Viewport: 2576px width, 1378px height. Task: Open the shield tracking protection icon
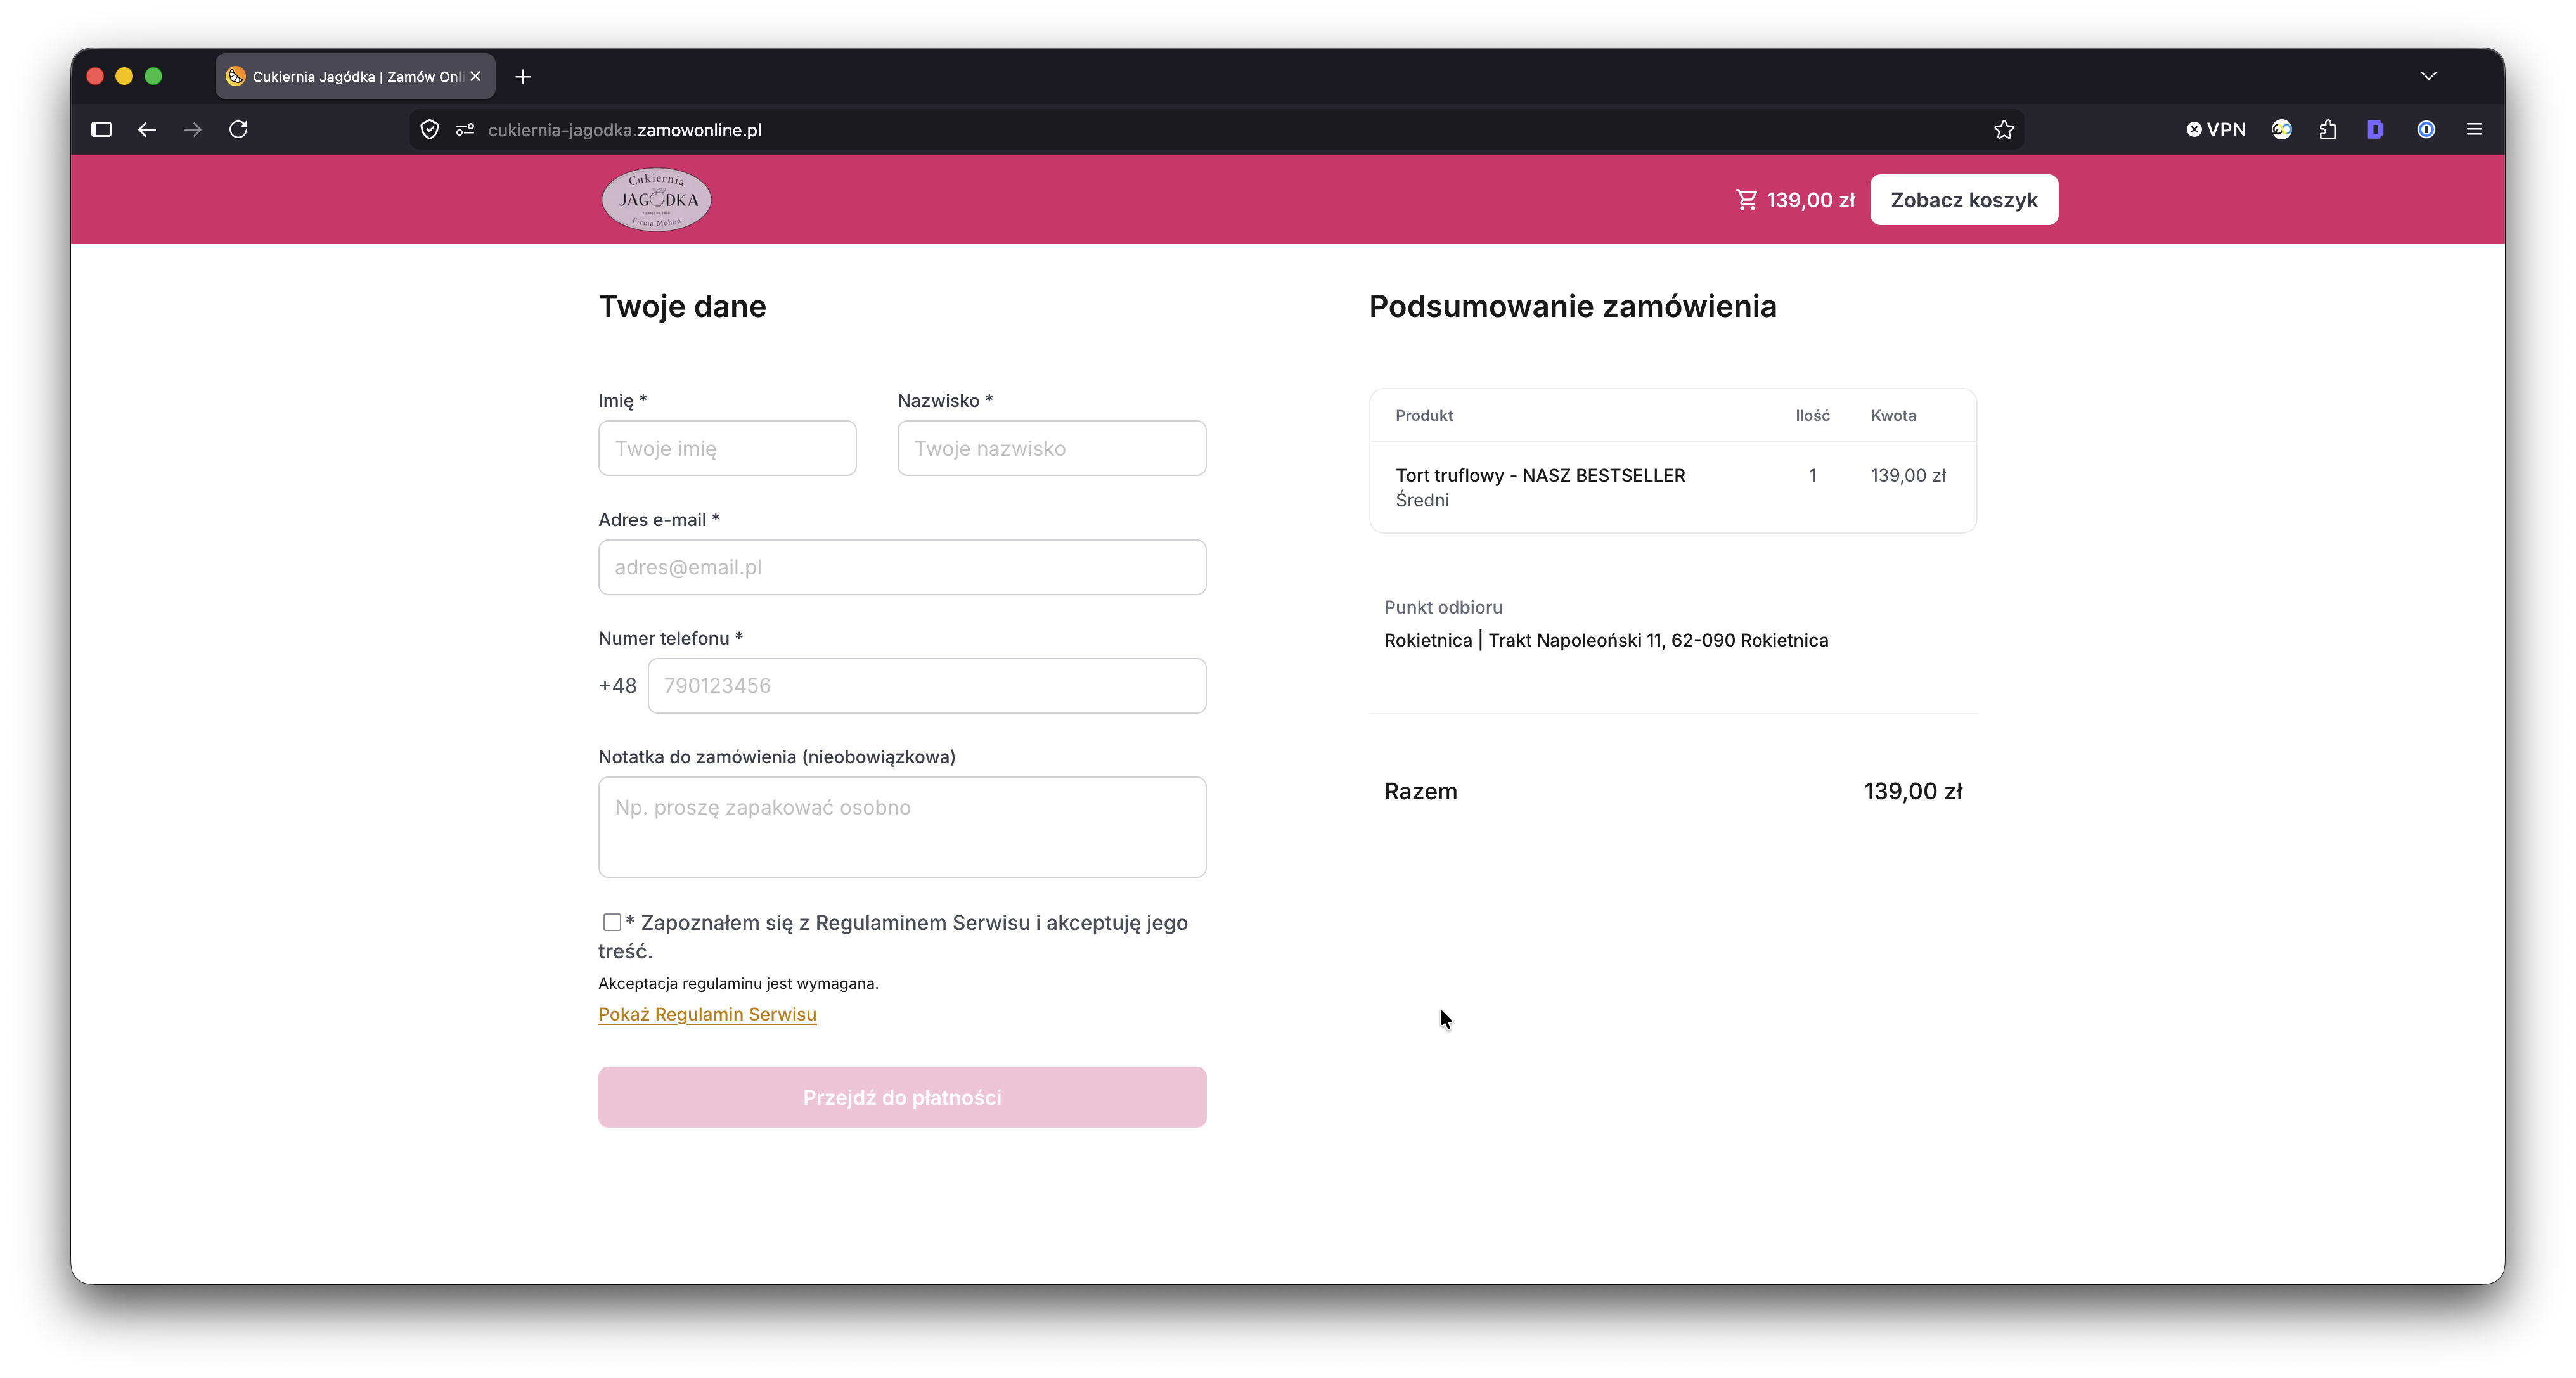(430, 129)
